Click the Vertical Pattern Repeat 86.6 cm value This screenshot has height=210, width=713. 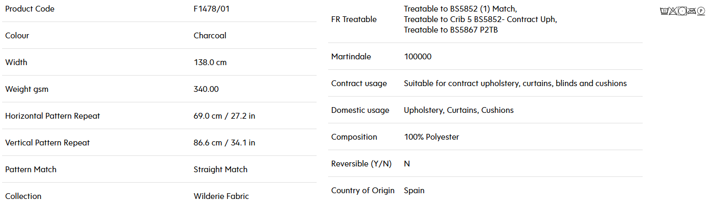point(224,143)
